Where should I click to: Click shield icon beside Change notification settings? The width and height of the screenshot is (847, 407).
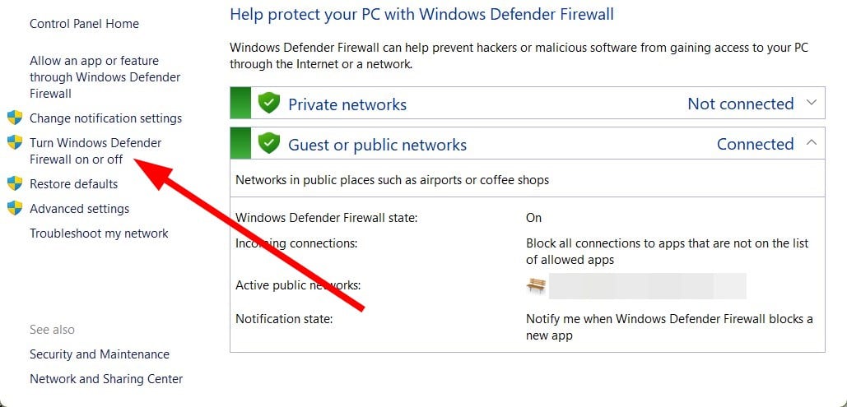[x=14, y=118]
